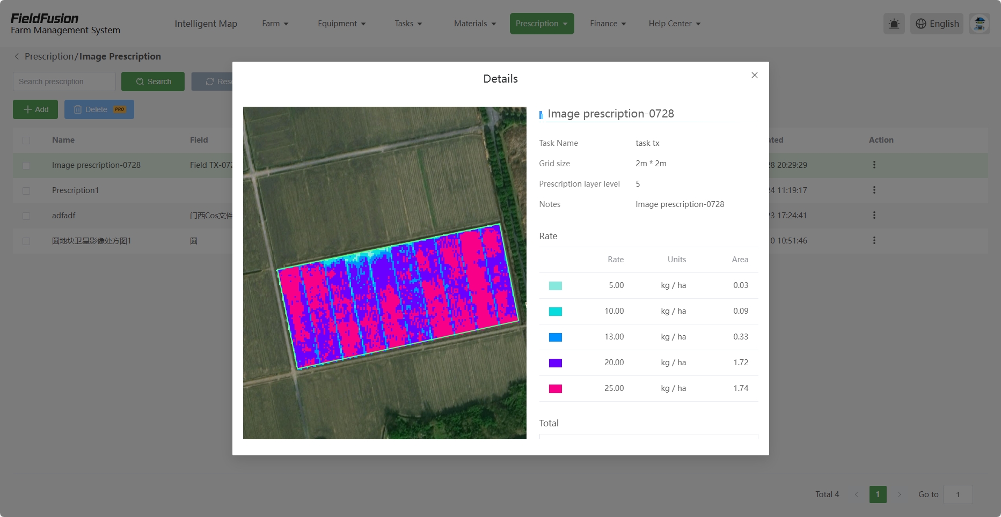Screen dimensions: 1001x517
Task: Click the plus icon on the Add button
Action: [x=28, y=109]
